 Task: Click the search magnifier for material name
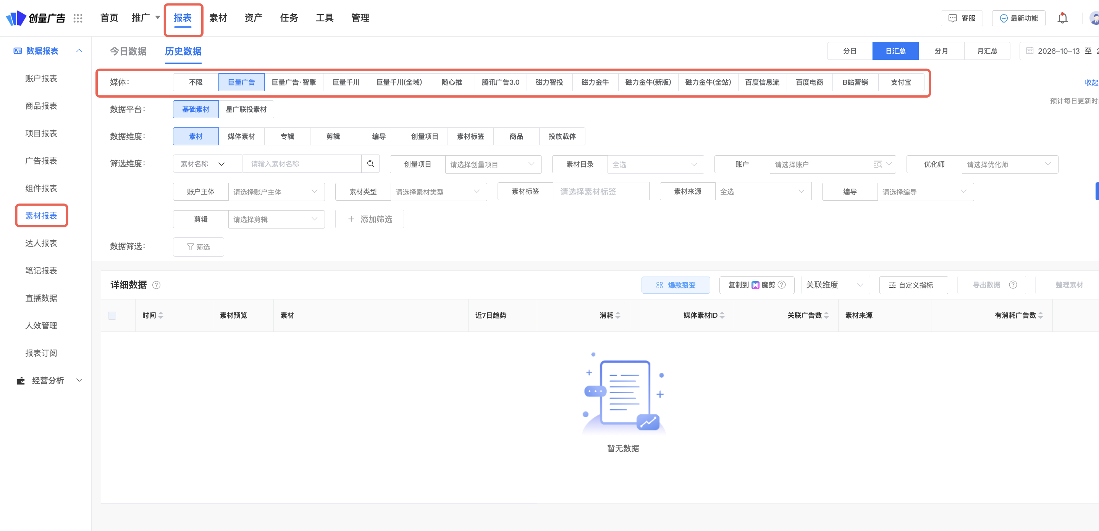tap(370, 164)
